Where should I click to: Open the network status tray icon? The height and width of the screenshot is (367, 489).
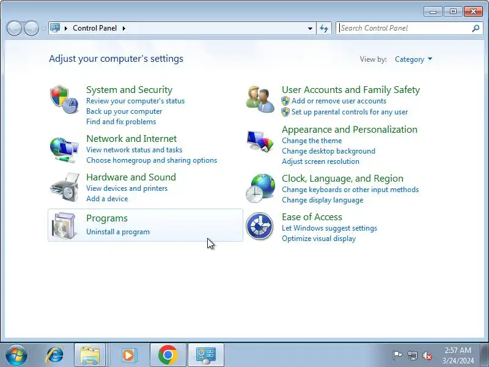(412, 355)
